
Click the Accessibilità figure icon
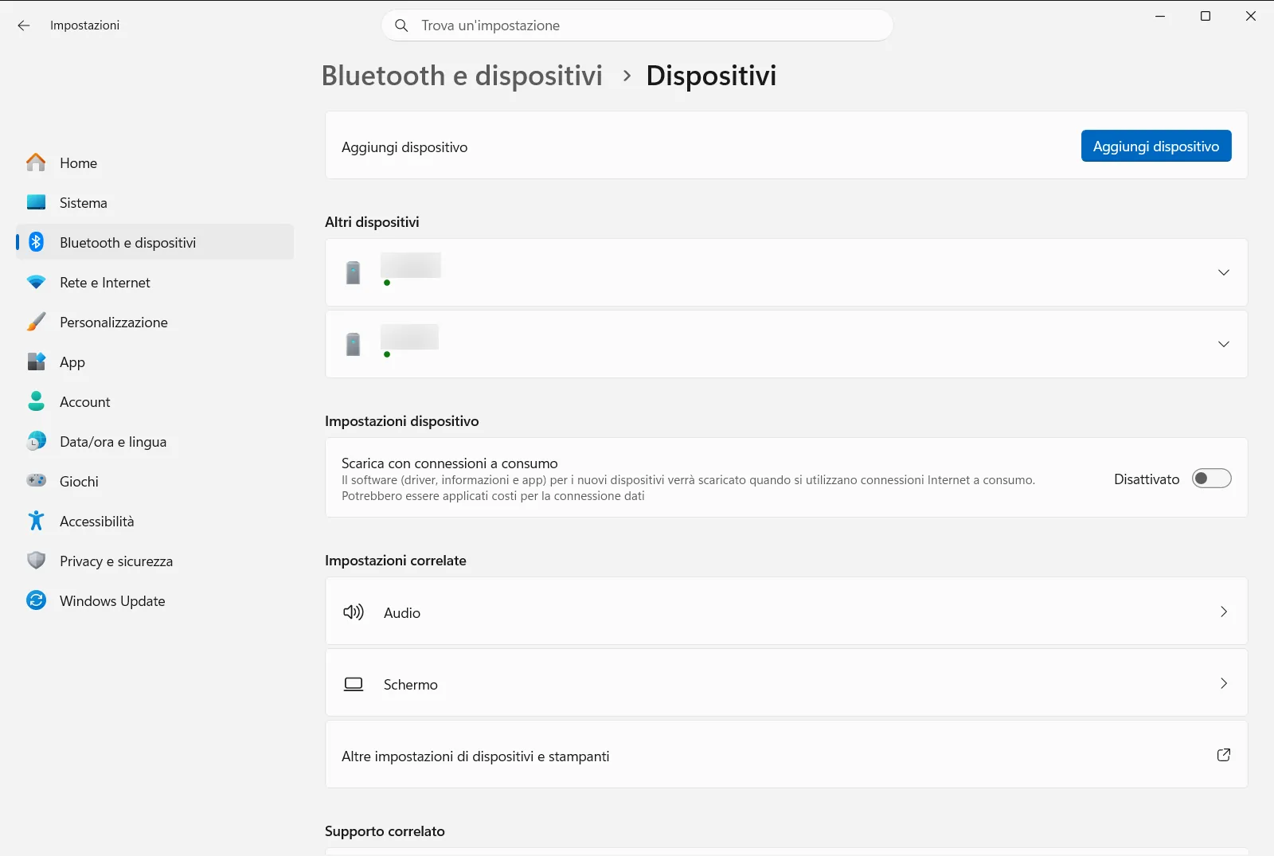pyautogui.click(x=36, y=521)
